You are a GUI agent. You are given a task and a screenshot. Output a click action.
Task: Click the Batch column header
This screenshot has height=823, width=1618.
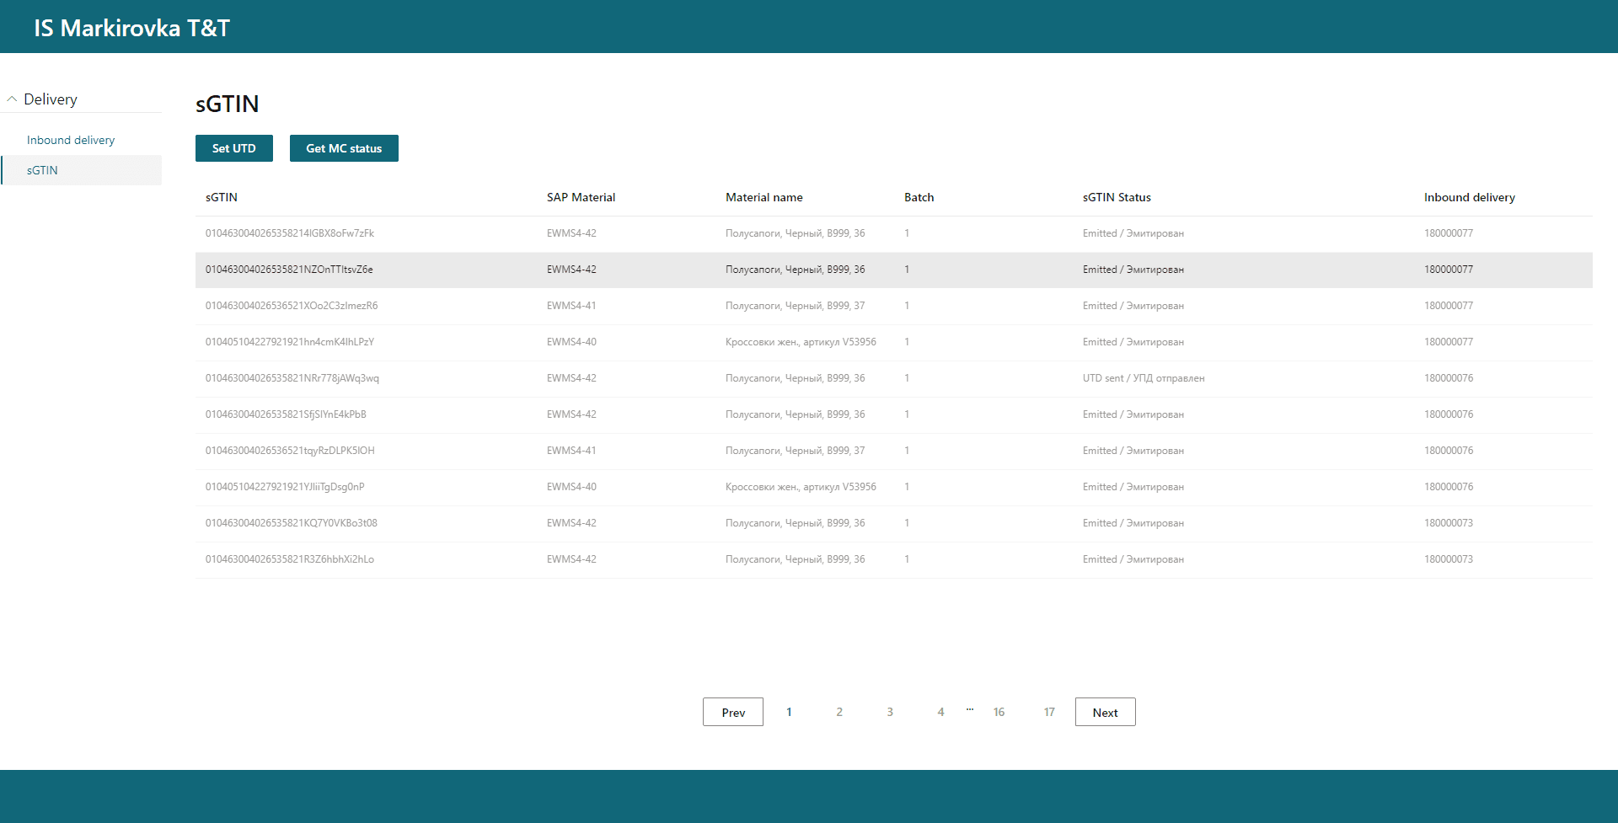coord(919,197)
